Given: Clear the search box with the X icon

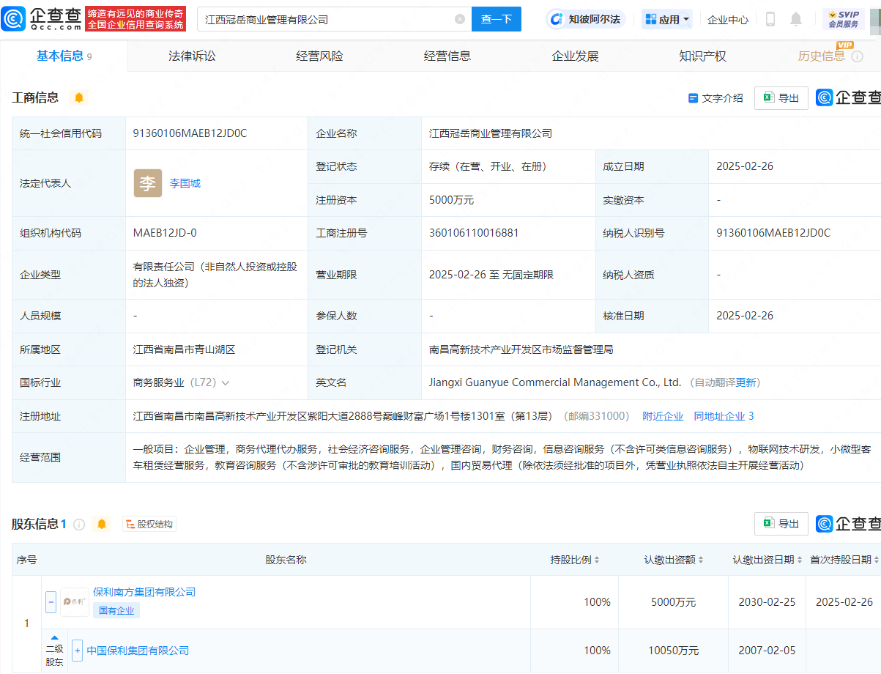Looking at the screenshot, I should [x=460, y=19].
